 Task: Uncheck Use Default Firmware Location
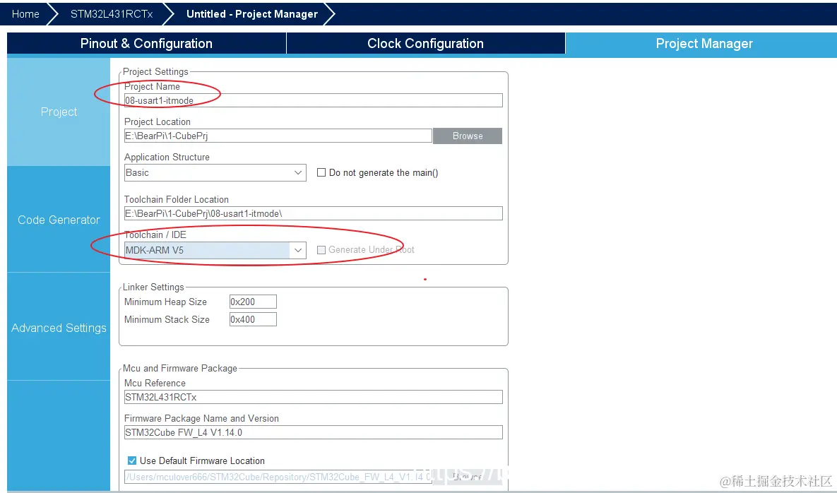pyautogui.click(x=132, y=461)
